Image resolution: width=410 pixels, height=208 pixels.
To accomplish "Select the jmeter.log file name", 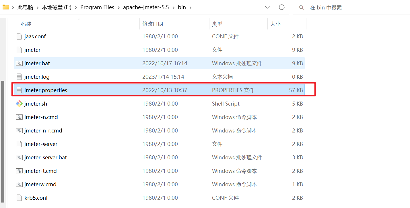I will tap(37, 77).
